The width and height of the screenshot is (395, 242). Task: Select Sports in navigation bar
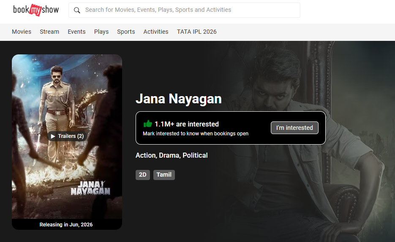click(x=126, y=32)
